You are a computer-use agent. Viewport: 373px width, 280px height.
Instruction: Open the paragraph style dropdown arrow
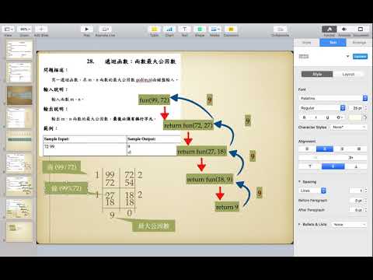347,56
